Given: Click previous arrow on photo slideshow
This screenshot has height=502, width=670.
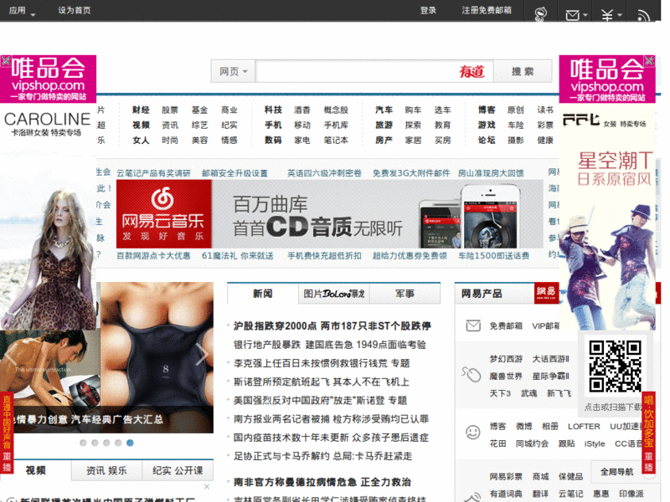Looking at the screenshot, I should (10, 354).
